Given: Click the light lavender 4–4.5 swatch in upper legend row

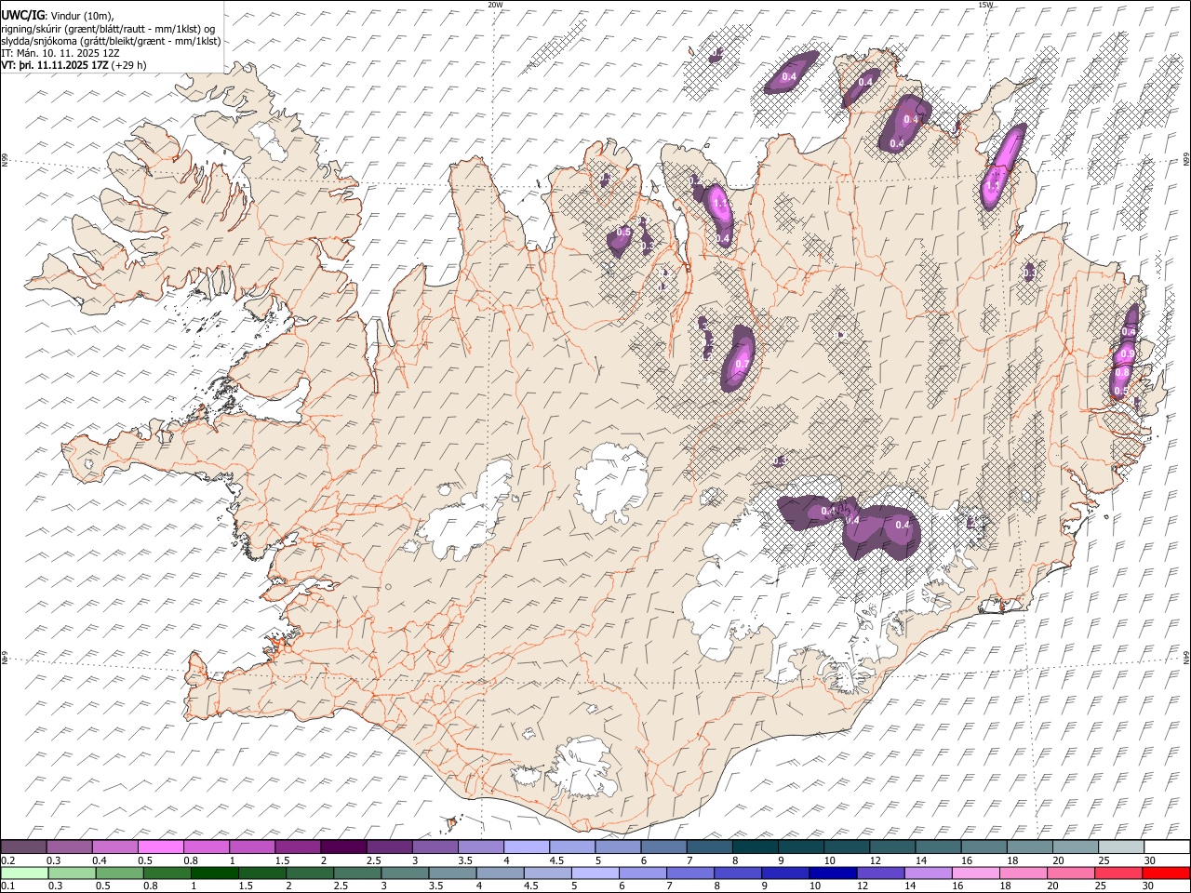Looking at the screenshot, I should point(526,847).
